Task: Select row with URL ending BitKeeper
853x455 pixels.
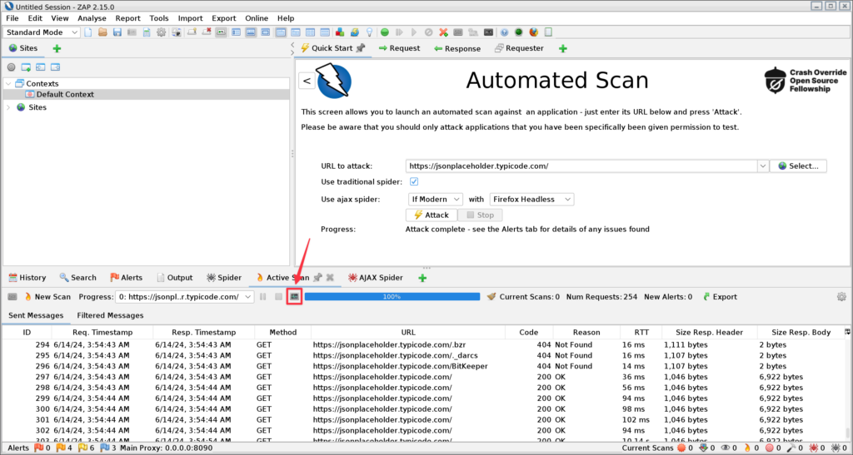Action: 424,367
